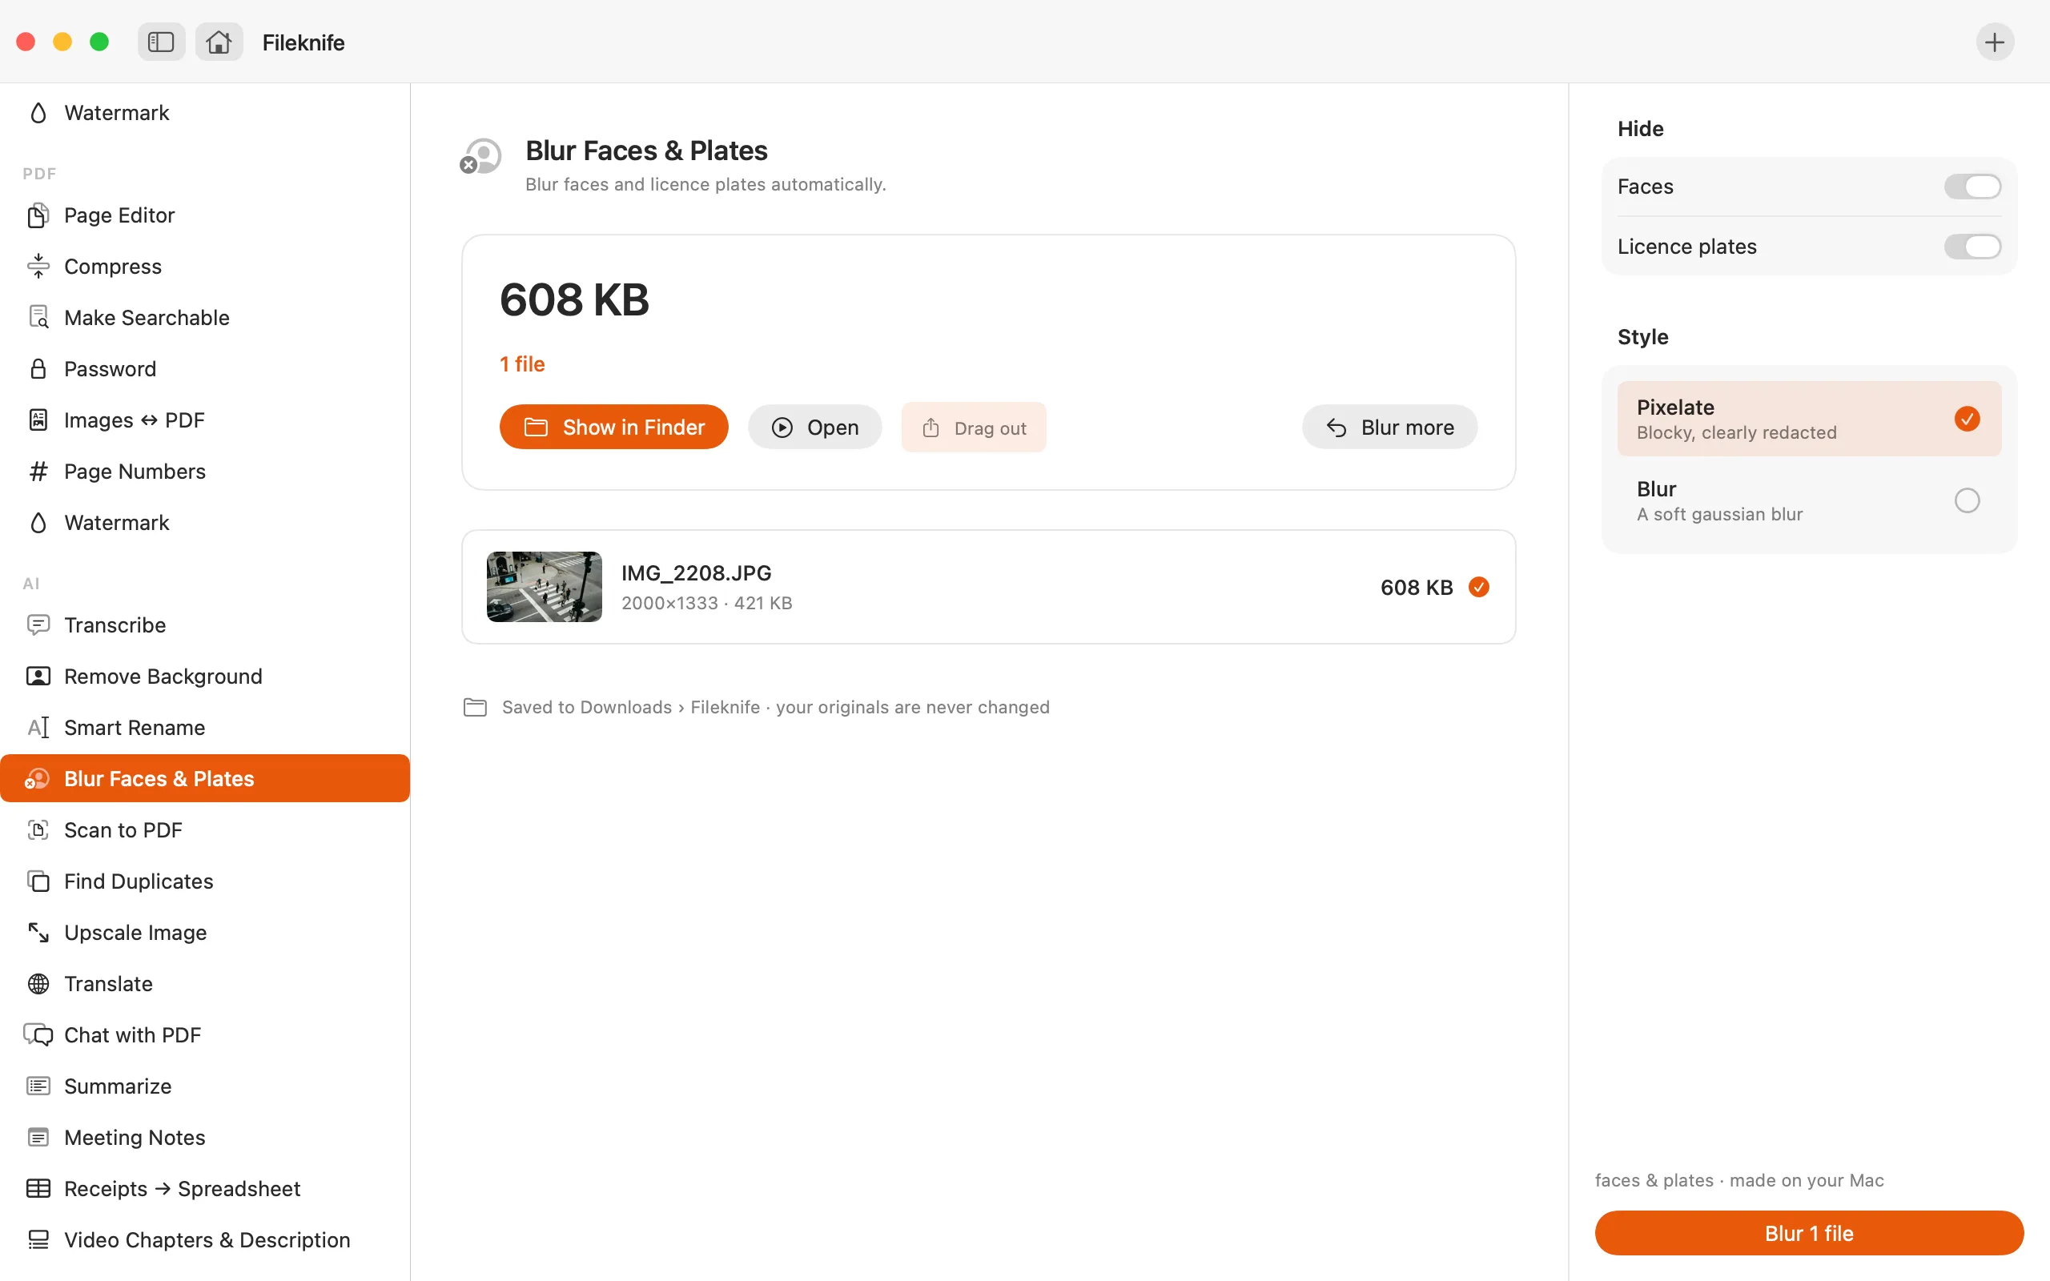2050x1281 pixels.
Task: Open Make Searchable tool
Action: 205,318
